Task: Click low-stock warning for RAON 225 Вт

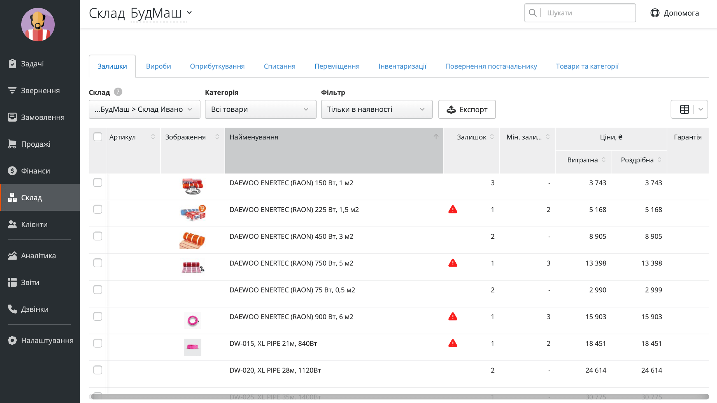Action: (x=453, y=209)
